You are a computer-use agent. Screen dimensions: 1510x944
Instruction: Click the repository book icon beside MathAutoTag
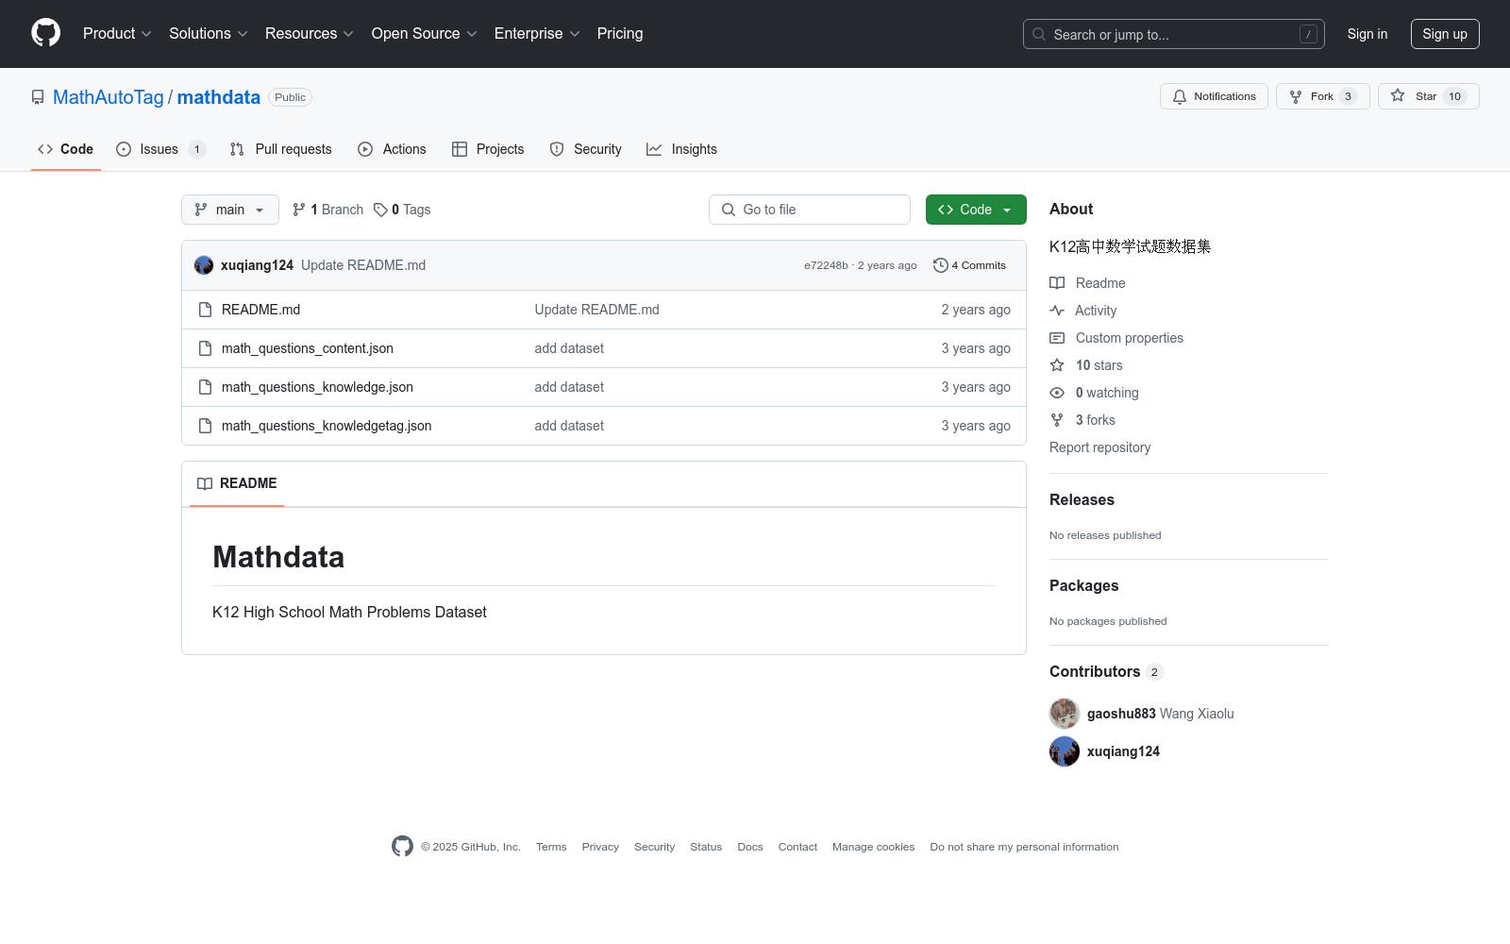click(x=38, y=97)
